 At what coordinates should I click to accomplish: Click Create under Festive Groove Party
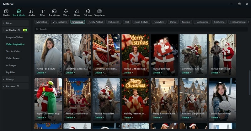pyautogui.click(x=70, y=118)
